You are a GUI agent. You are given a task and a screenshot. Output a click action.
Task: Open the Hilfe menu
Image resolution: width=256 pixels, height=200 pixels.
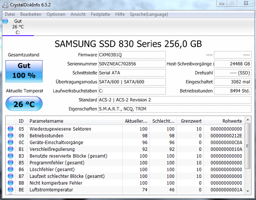(120, 14)
